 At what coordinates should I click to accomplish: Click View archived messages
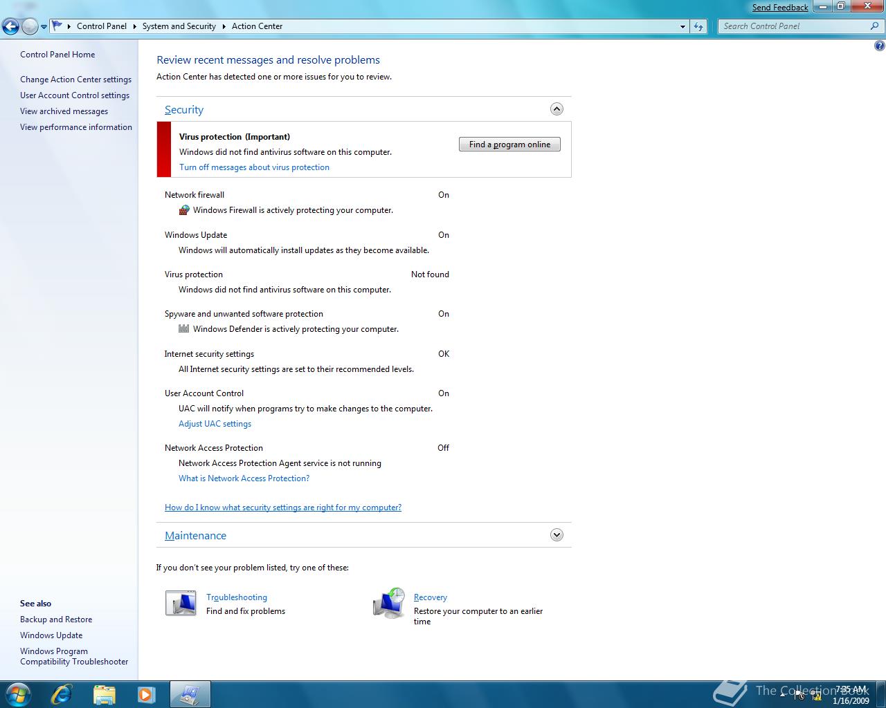tap(64, 111)
